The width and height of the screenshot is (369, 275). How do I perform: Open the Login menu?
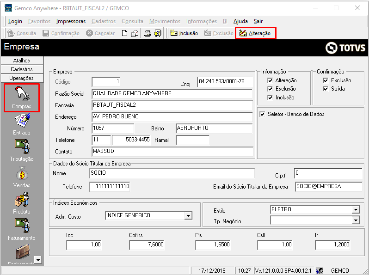(15, 21)
